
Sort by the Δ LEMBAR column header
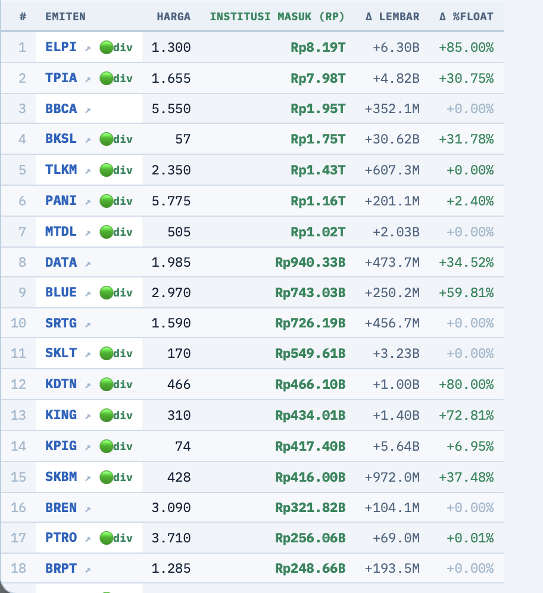[x=392, y=17]
